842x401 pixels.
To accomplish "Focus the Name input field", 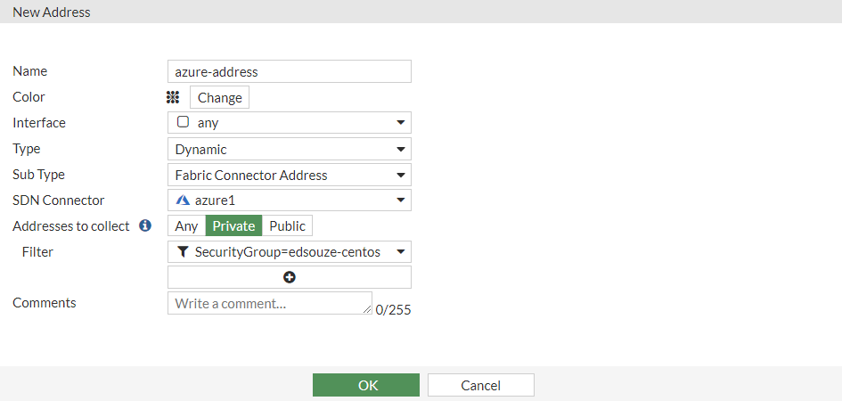I will tap(289, 71).
